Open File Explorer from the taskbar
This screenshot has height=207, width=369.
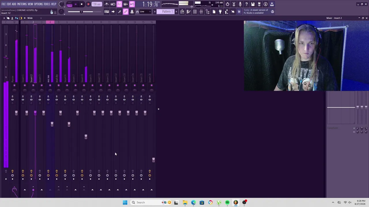click(x=185, y=202)
